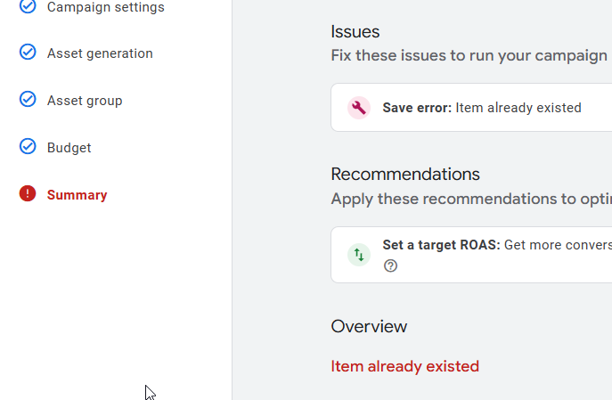Click the Asset group completed checkmark icon
612x400 pixels.
pyautogui.click(x=28, y=99)
